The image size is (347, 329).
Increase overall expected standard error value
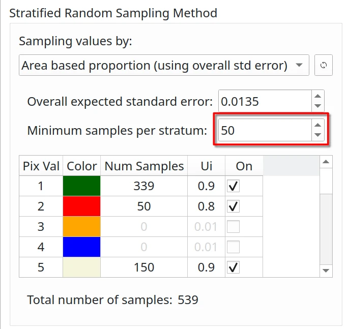[317, 96]
